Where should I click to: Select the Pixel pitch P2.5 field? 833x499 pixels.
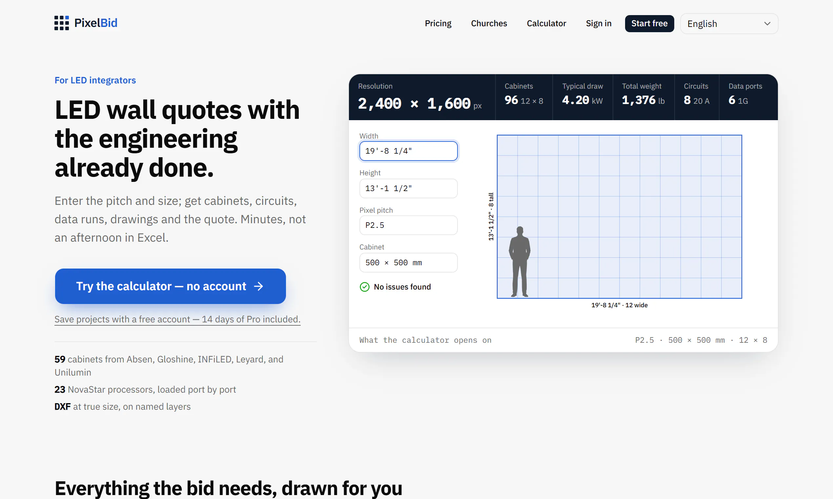(408, 225)
